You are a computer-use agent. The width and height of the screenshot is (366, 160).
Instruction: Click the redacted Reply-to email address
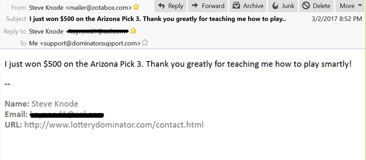click(x=97, y=31)
